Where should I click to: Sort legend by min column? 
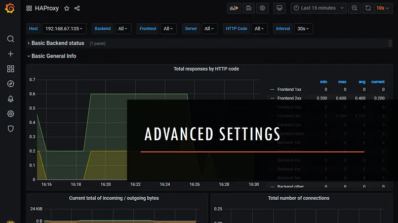tap(324, 82)
